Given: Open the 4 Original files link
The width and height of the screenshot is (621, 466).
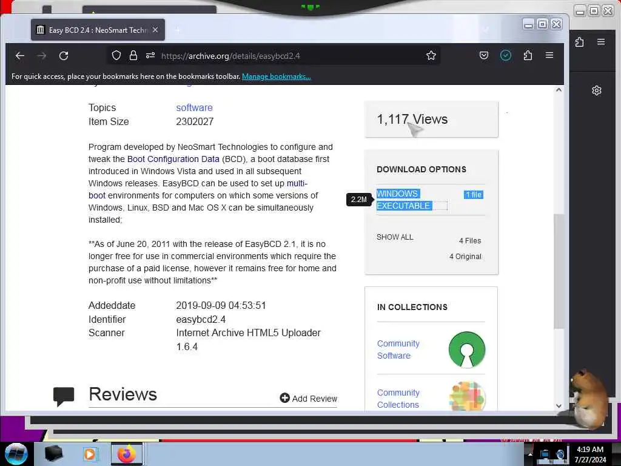Looking at the screenshot, I should [465, 257].
